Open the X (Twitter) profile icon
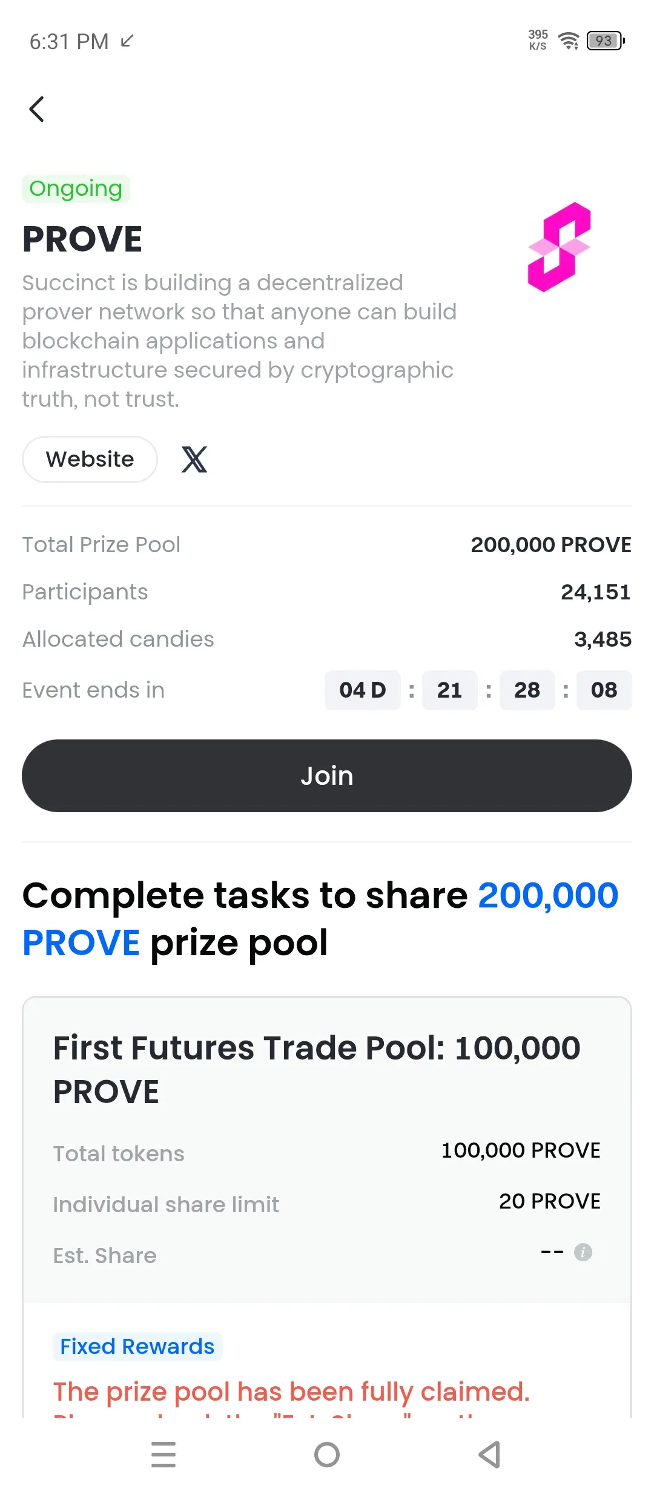 pyautogui.click(x=194, y=459)
